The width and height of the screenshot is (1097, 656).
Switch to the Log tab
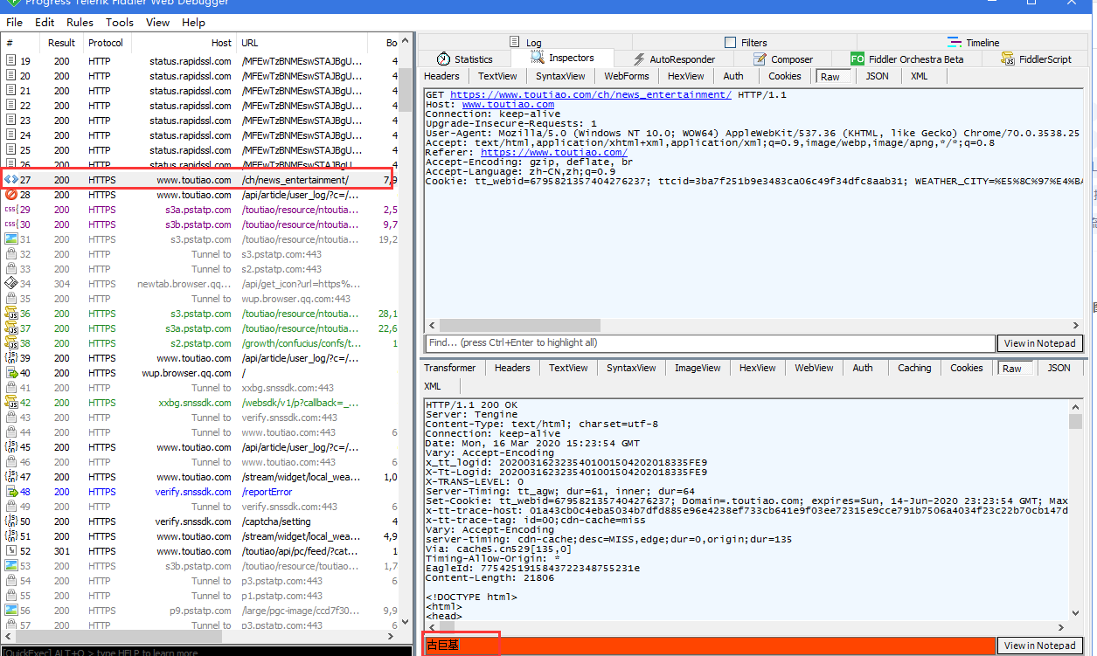tap(526, 42)
